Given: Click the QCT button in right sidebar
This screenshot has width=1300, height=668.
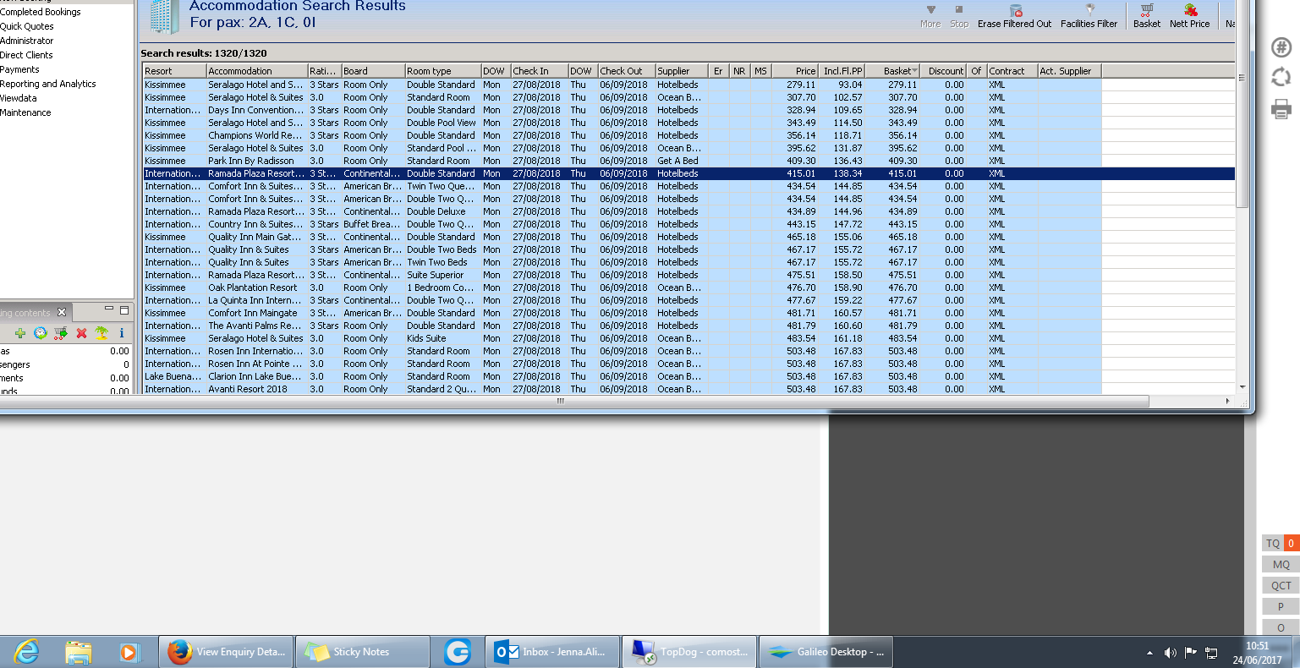Looking at the screenshot, I should pyautogui.click(x=1281, y=585).
